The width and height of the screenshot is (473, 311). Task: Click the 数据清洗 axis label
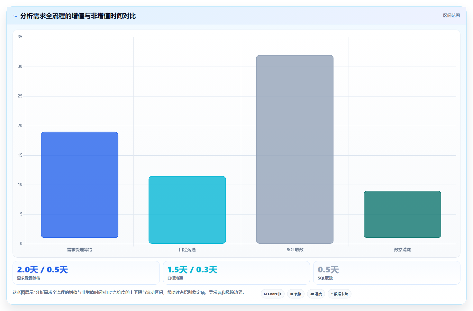[x=402, y=250]
